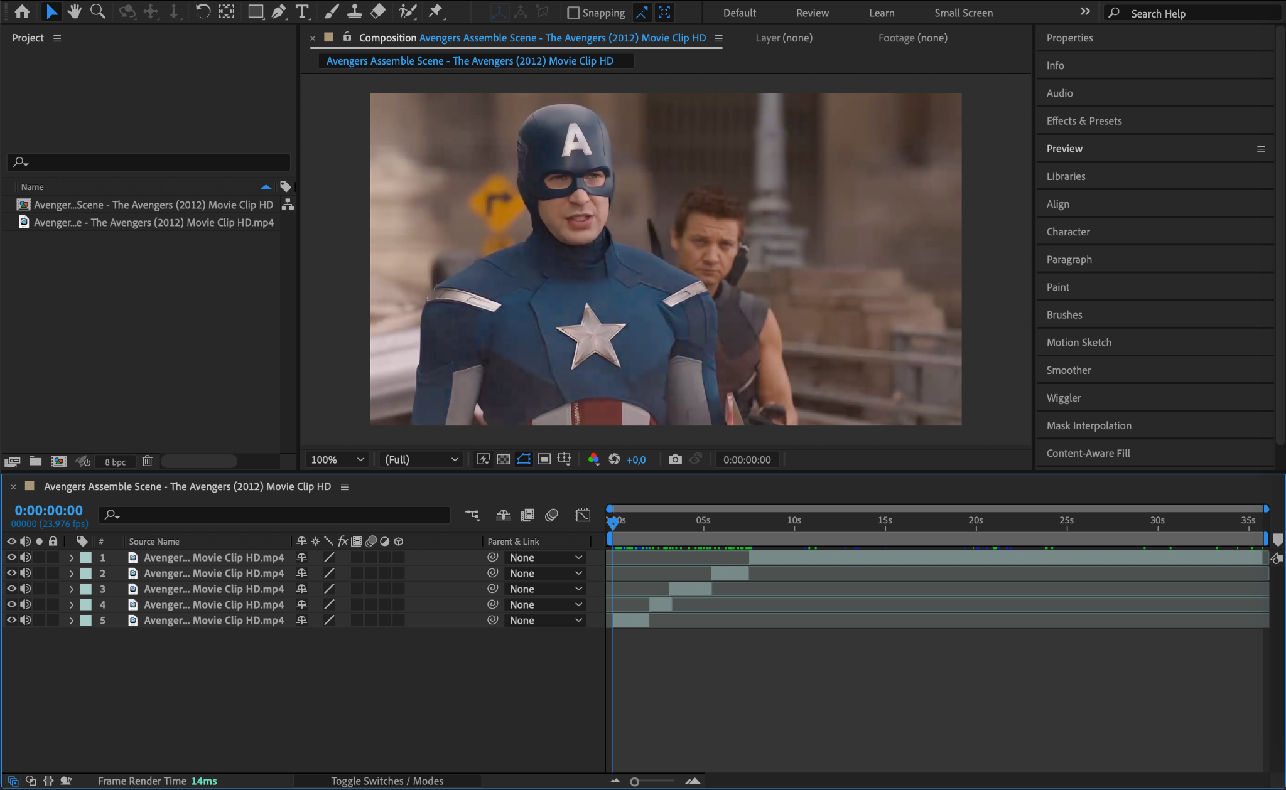
Task: Select the Puppet Pin tool
Action: [x=435, y=11]
